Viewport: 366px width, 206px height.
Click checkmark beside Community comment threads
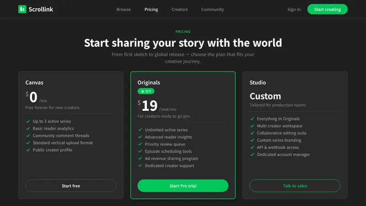tap(28, 136)
